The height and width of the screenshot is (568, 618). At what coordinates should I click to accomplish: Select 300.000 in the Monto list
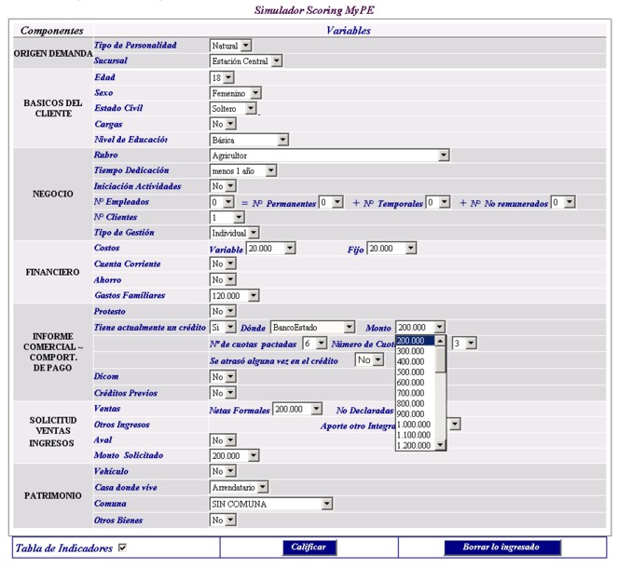pyautogui.click(x=416, y=351)
